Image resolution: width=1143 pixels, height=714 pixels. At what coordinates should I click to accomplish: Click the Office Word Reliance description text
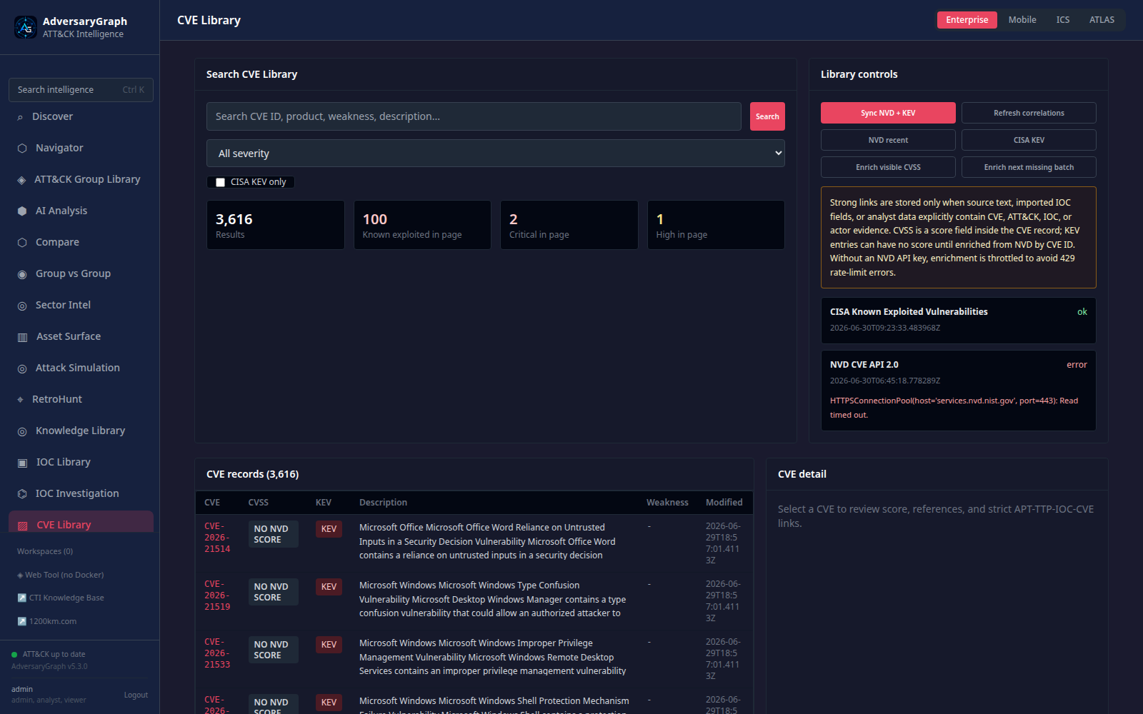pyautogui.click(x=487, y=541)
